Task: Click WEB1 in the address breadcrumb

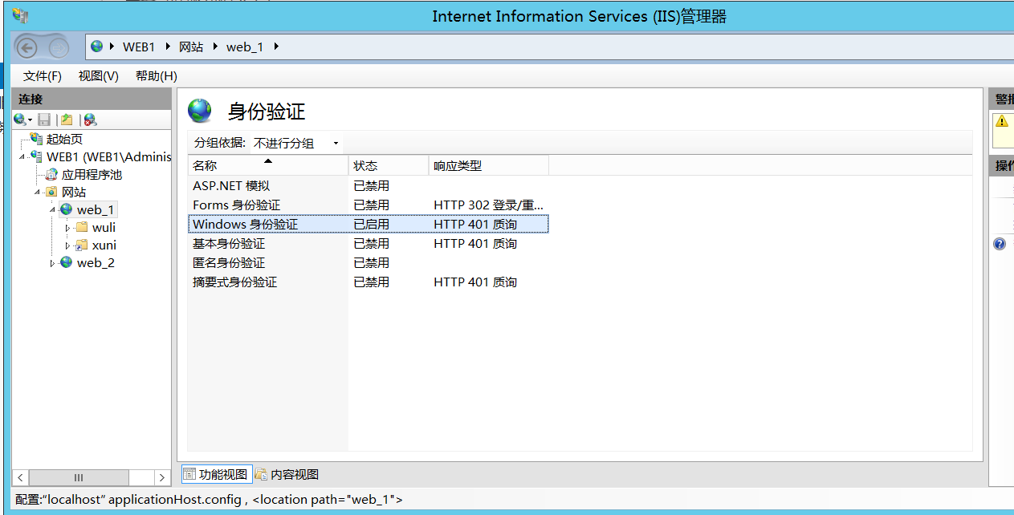Action: click(x=139, y=47)
